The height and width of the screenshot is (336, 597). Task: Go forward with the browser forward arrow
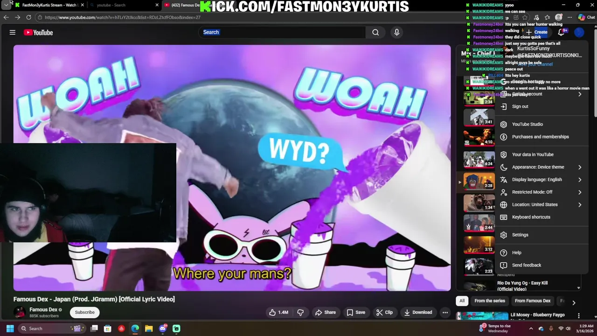tap(17, 17)
